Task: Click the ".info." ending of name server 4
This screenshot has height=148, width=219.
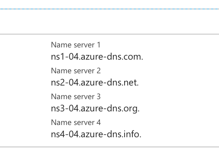Action: (131, 134)
